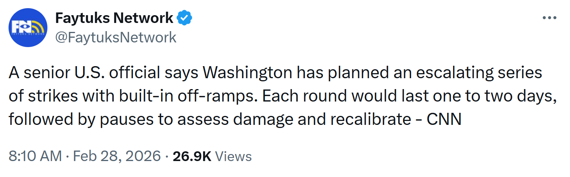Visit the @FaytuksNetwork handle link
Viewport: 570px width, 177px height.
click(116, 37)
